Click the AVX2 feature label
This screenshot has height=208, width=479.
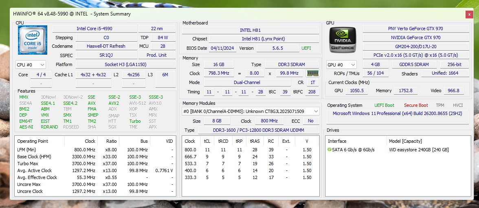pos(114,103)
